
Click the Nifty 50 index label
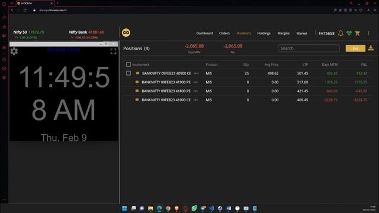(20, 32)
